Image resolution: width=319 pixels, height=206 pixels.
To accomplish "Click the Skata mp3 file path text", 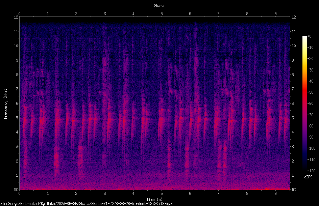I will 86,204.
